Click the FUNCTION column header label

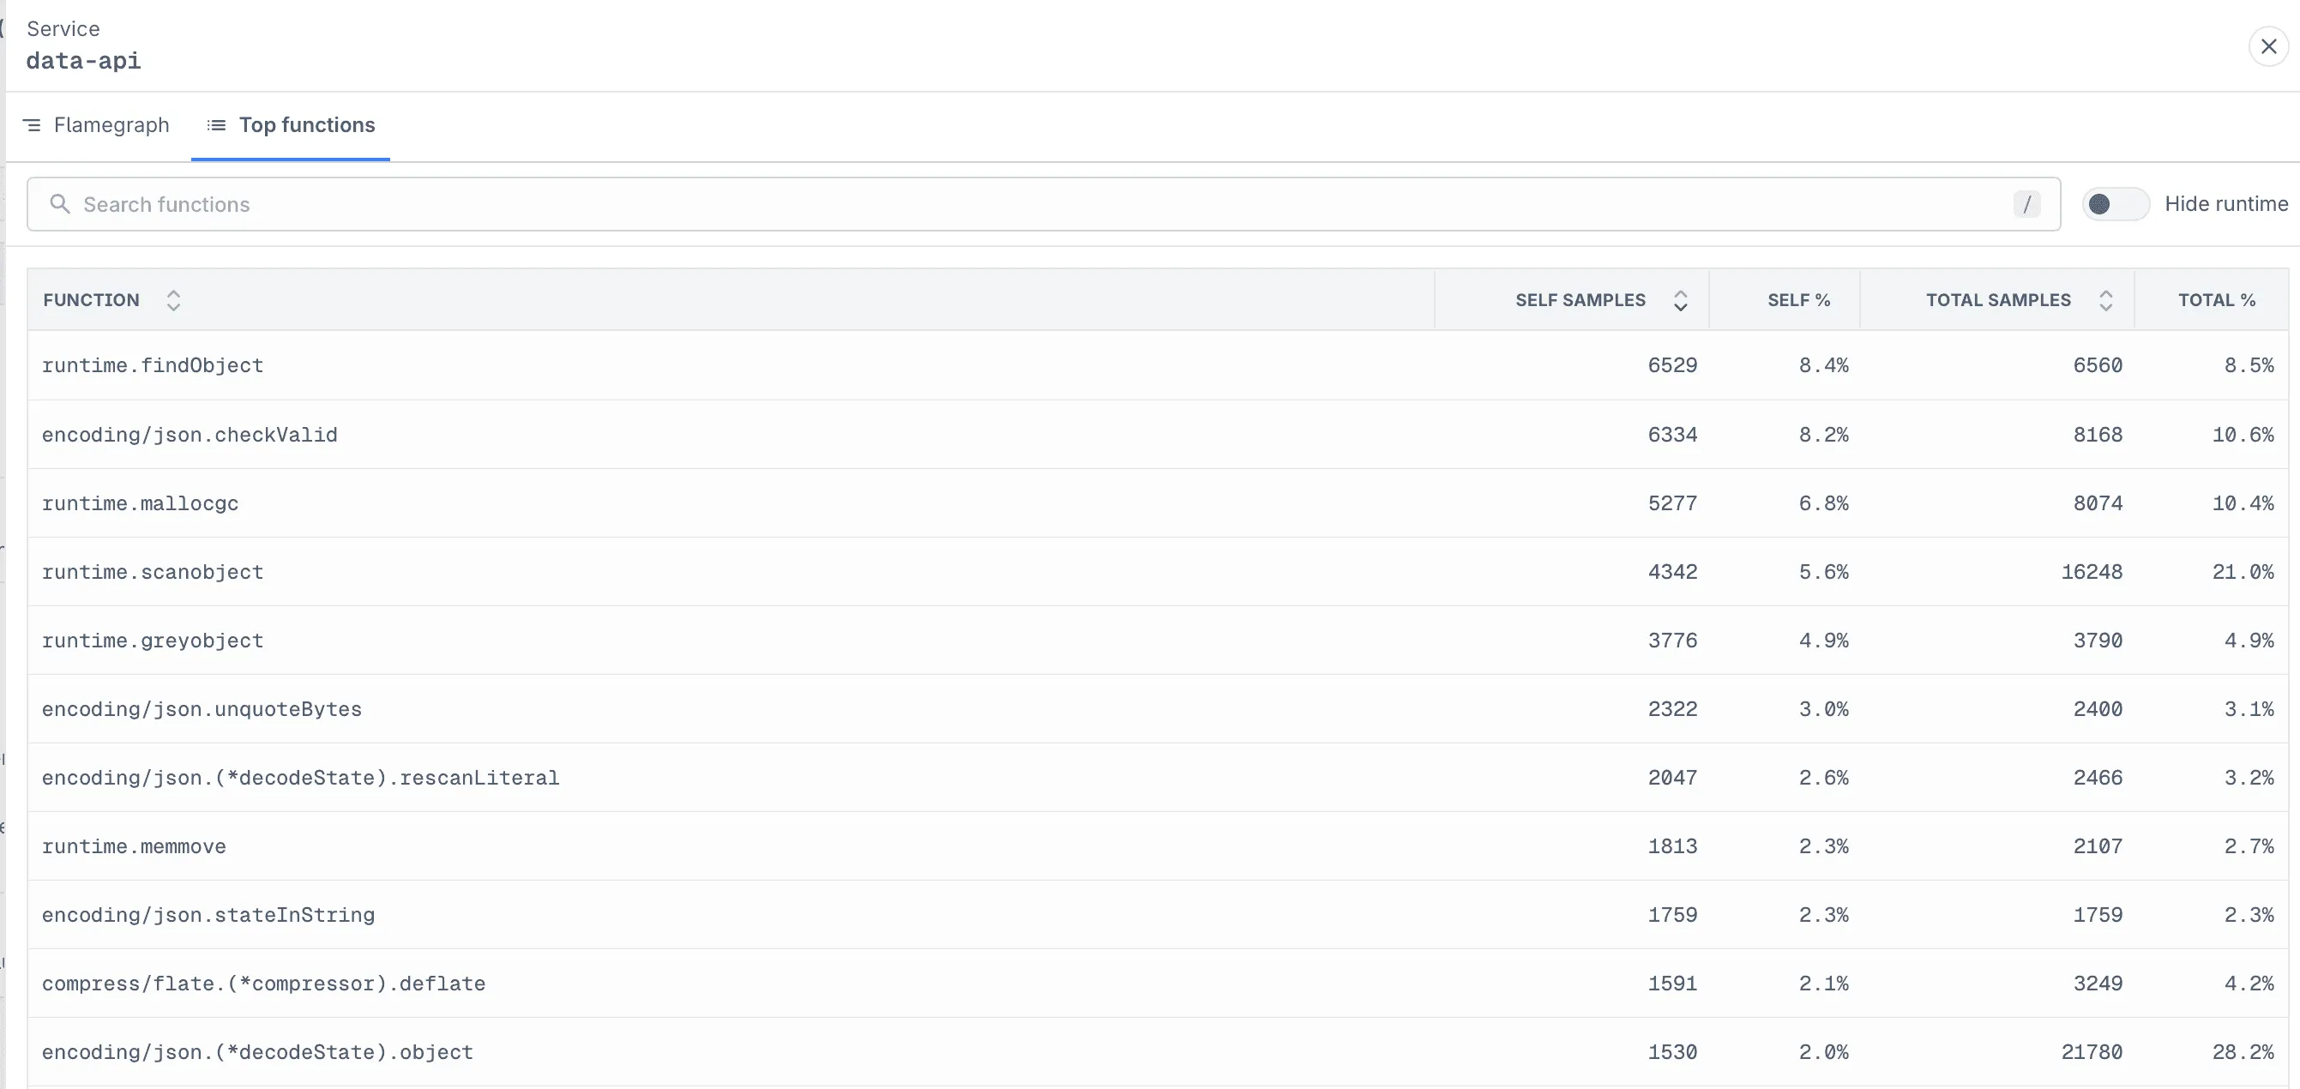click(91, 300)
